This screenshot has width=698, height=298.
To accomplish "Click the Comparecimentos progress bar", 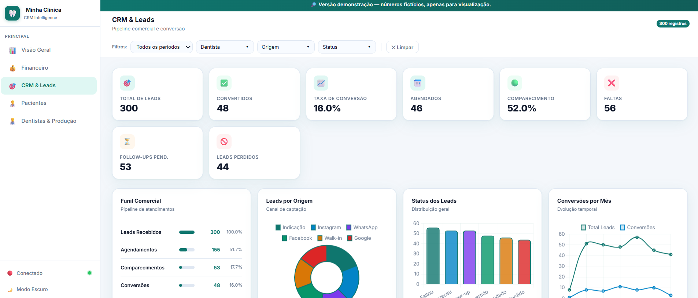I will [x=187, y=267].
